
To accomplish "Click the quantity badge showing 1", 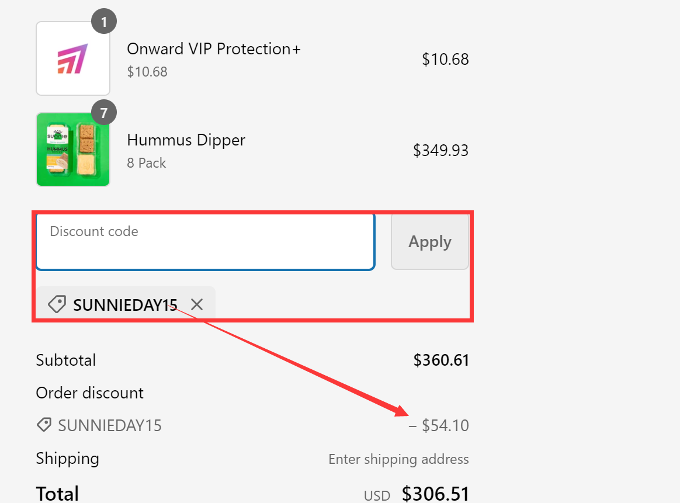I will coord(105,21).
